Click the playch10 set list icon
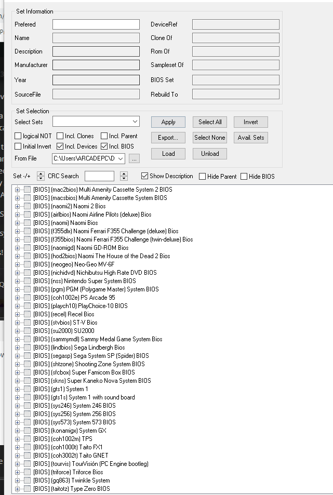Screen dimensions: 333x495 click(27, 306)
